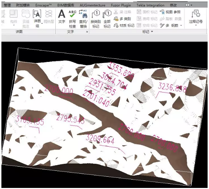Select spot elevation 3163.135

point(30,120)
